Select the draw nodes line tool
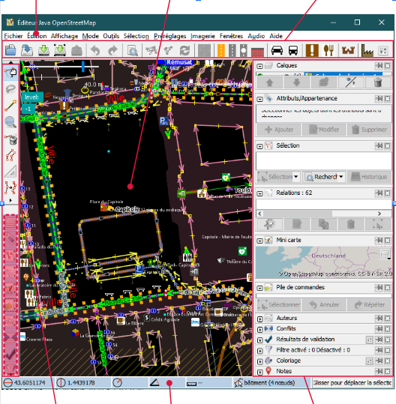Screen dimensions: 396x404 [10, 106]
